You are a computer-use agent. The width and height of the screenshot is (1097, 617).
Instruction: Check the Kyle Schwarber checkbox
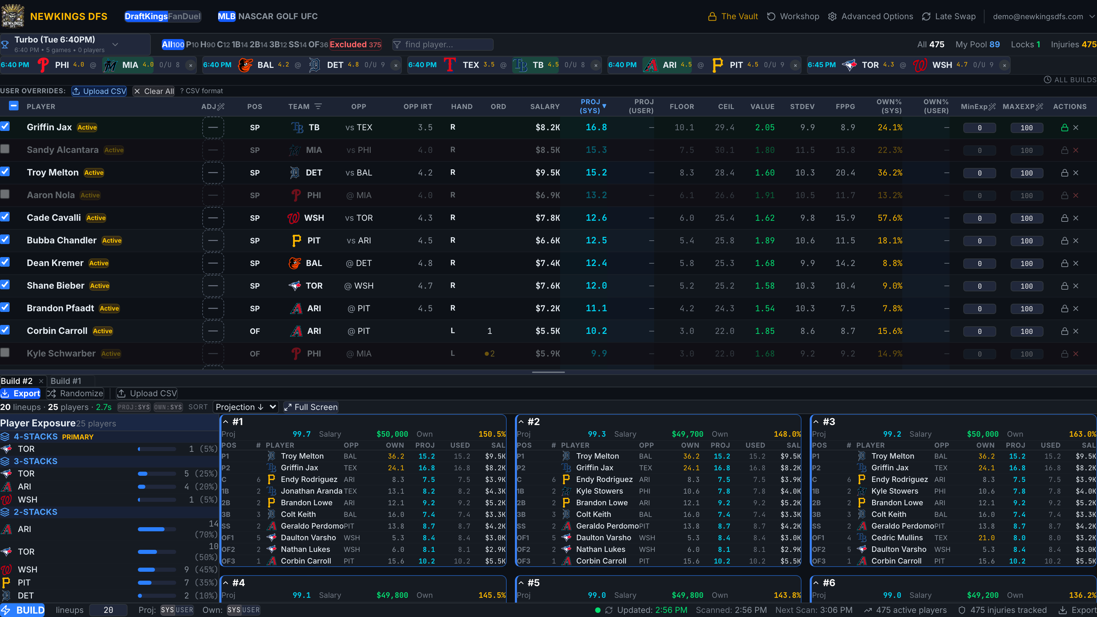5,353
